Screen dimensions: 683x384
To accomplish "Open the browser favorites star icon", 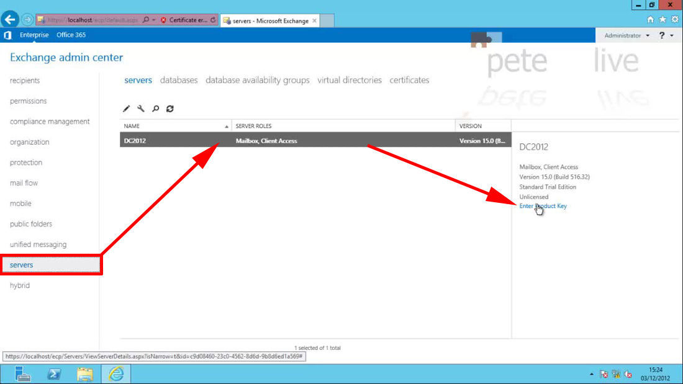I will click(663, 20).
